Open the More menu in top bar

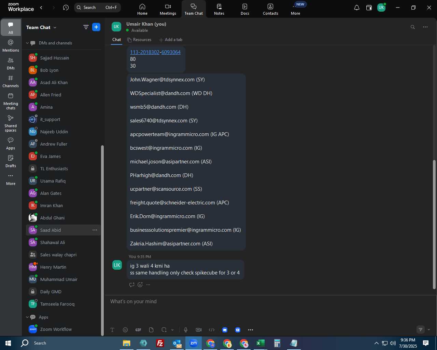[296, 9]
